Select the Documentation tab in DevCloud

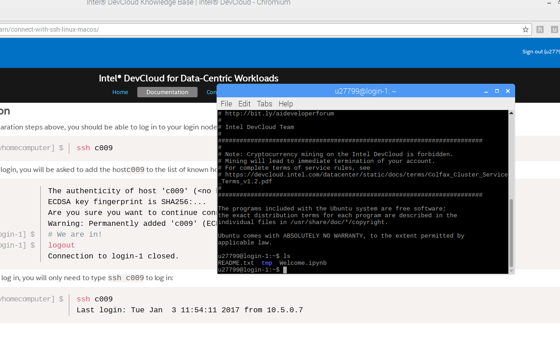(x=167, y=92)
